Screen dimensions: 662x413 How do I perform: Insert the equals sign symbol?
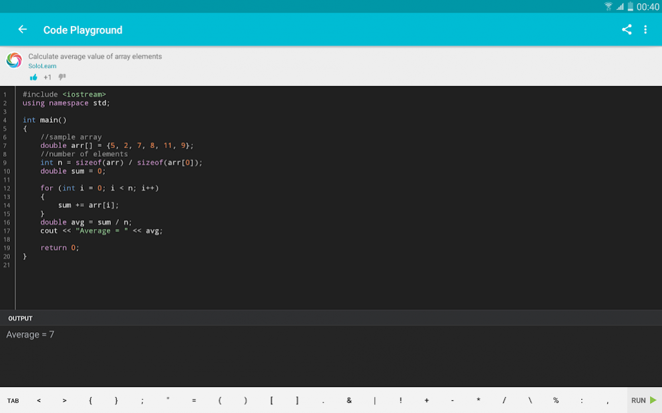[x=194, y=400]
